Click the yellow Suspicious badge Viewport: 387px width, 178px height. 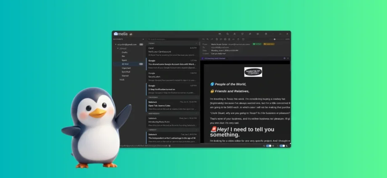click(x=269, y=44)
